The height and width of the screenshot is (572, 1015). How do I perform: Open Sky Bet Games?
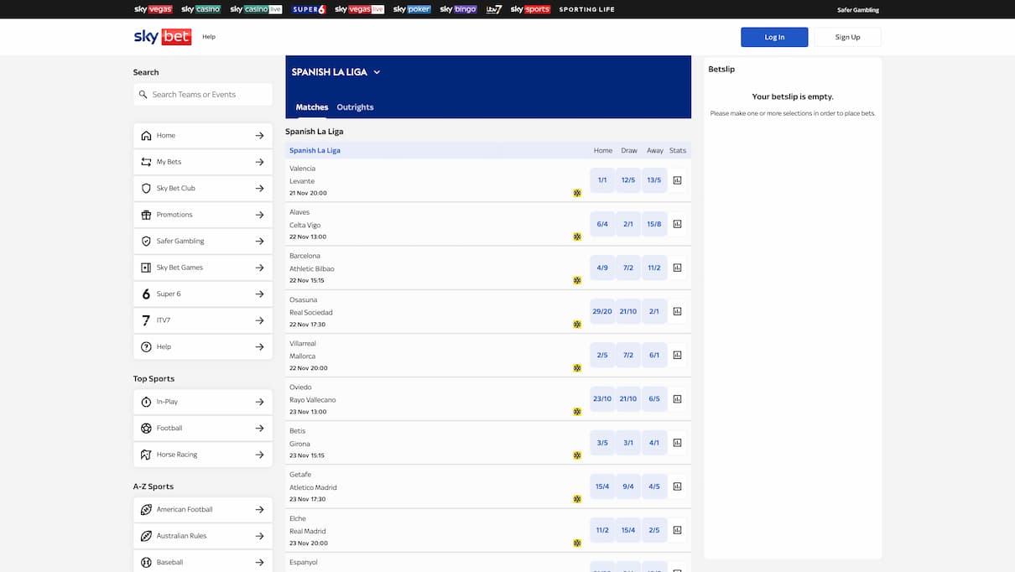[x=203, y=268]
